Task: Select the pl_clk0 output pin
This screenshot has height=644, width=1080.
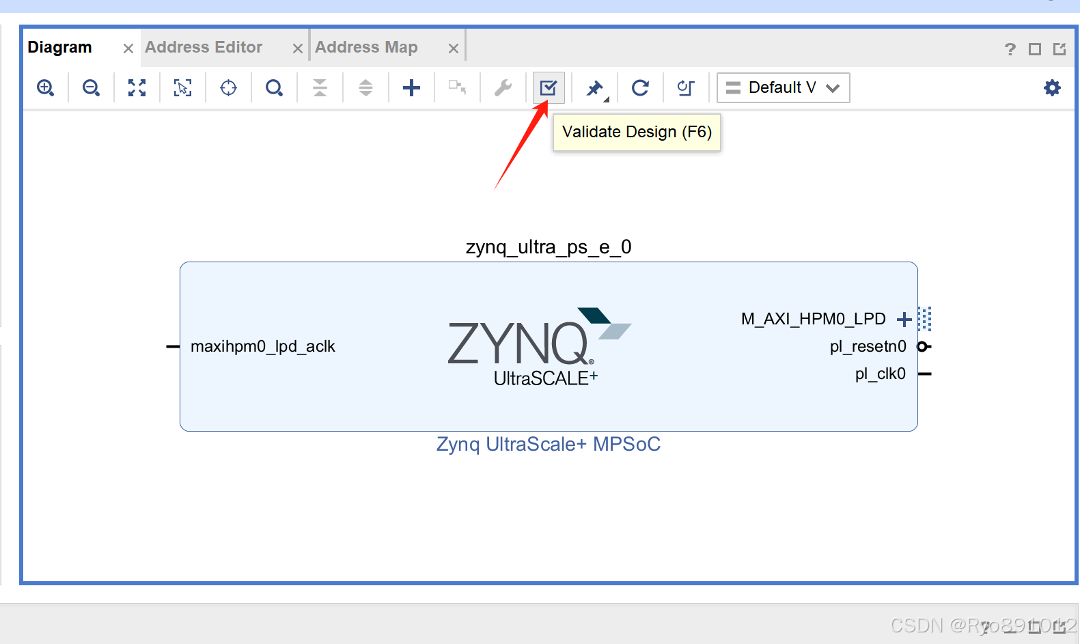Action: [x=925, y=374]
